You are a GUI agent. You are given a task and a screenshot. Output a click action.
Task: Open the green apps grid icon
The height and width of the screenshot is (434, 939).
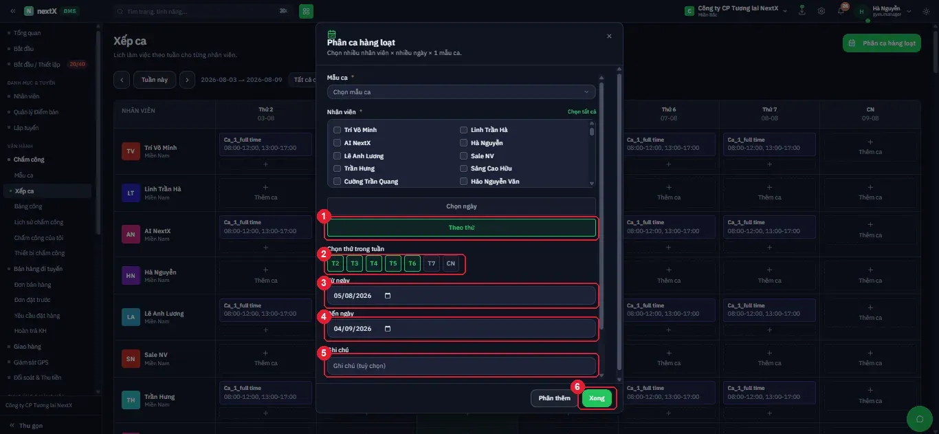tap(306, 11)
